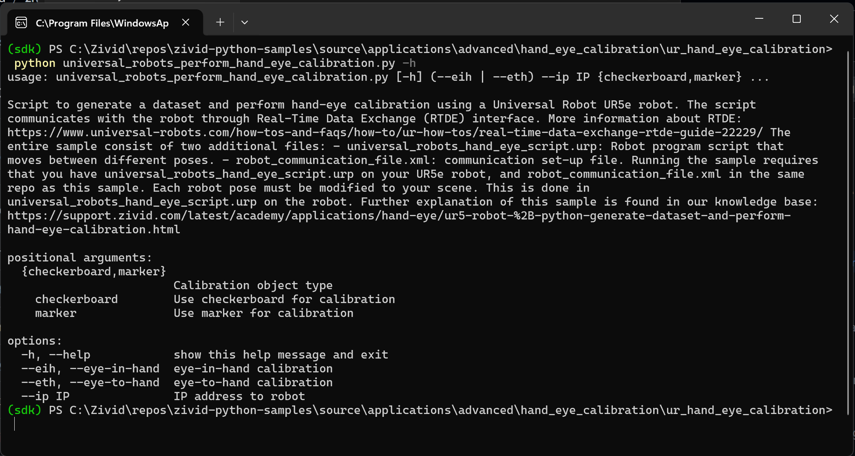Click the vertical scrollbar on the right edge
The height and width of the screenshot is (456, 855).
[x=848, y=223]
